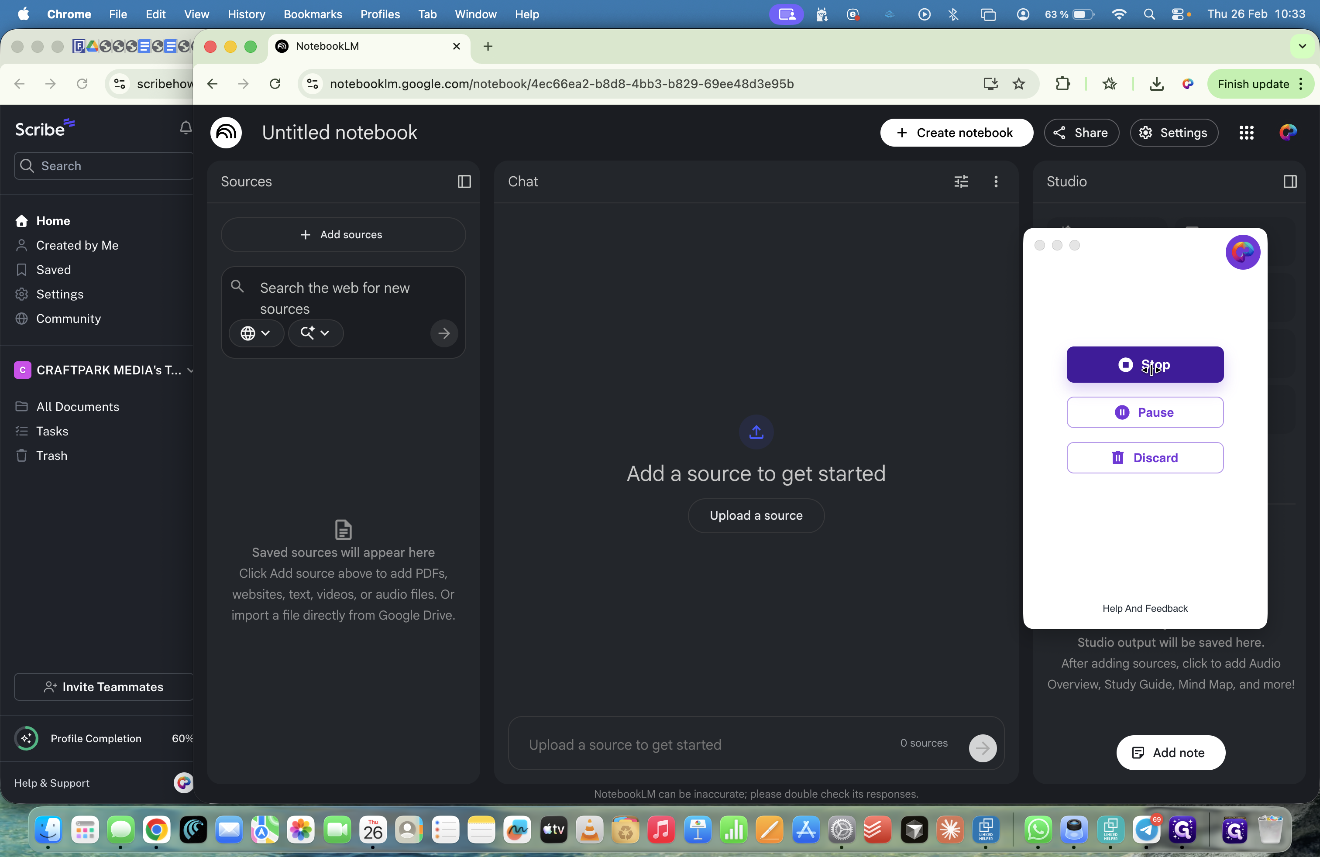Collapse the Studio panel

[x=1289, y=181]
